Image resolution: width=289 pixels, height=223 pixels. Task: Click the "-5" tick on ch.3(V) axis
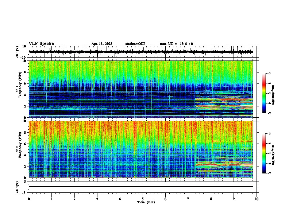point(24,193)
